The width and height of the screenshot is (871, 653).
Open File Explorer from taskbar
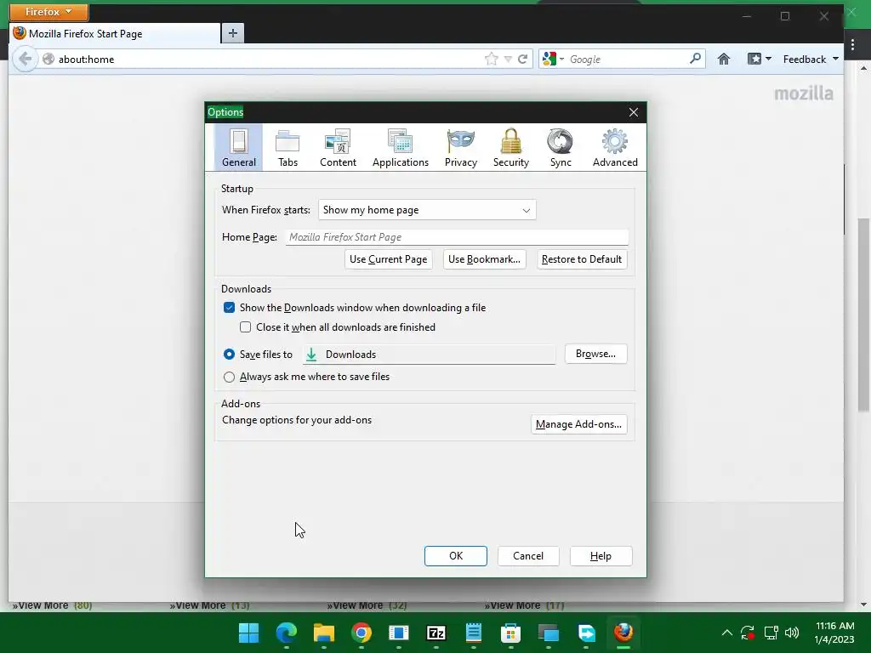pos(324,633)
